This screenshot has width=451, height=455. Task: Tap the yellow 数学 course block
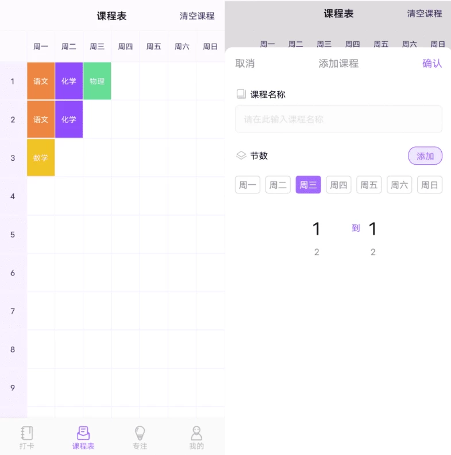coord(41,158)
